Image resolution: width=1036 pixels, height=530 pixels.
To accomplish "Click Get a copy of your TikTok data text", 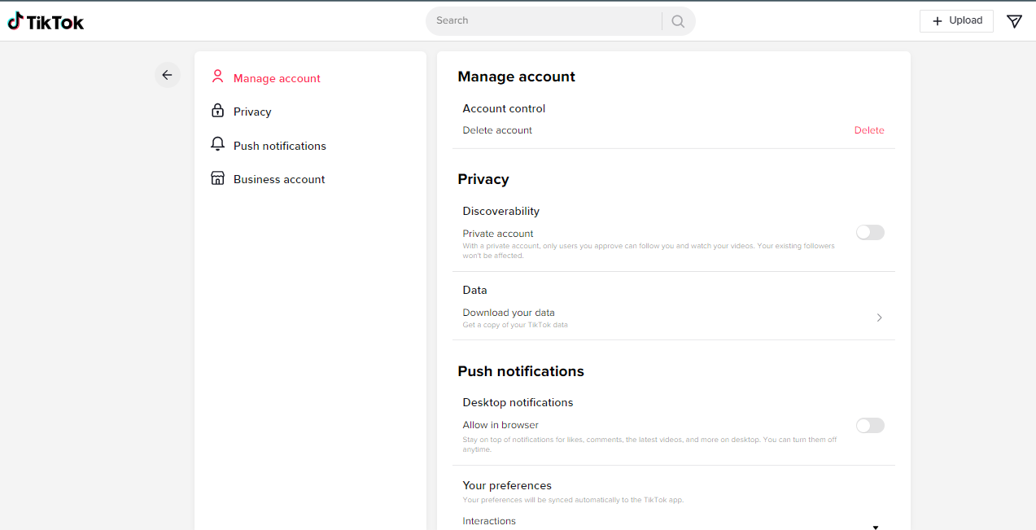I will pyautogui.click(x=515, y=325).
